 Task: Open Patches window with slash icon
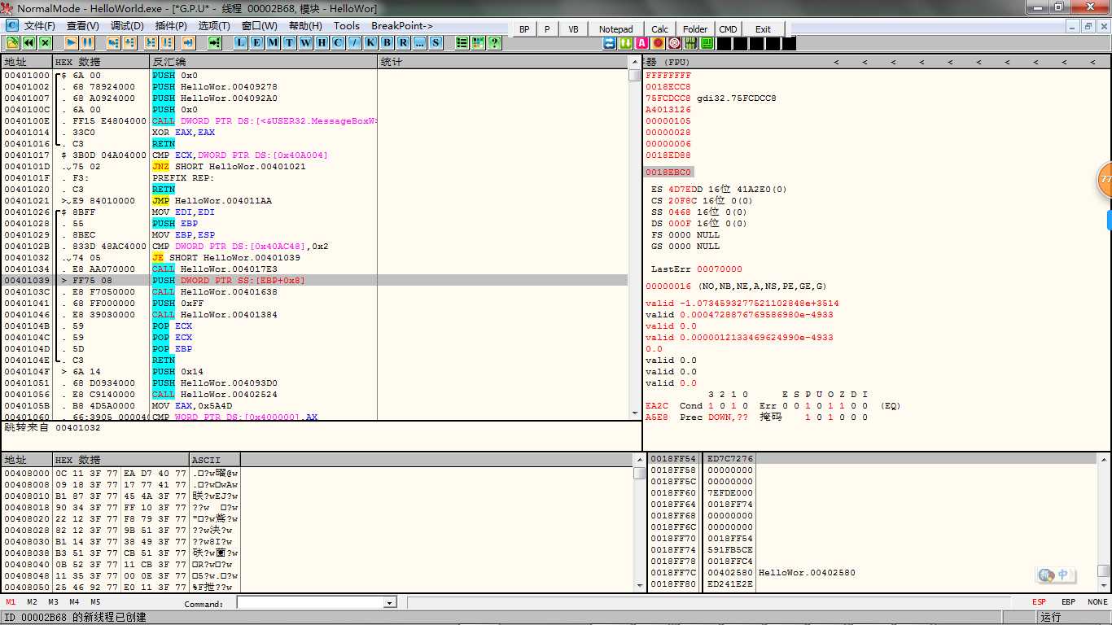pyautogui.click(x=355, y=42)
